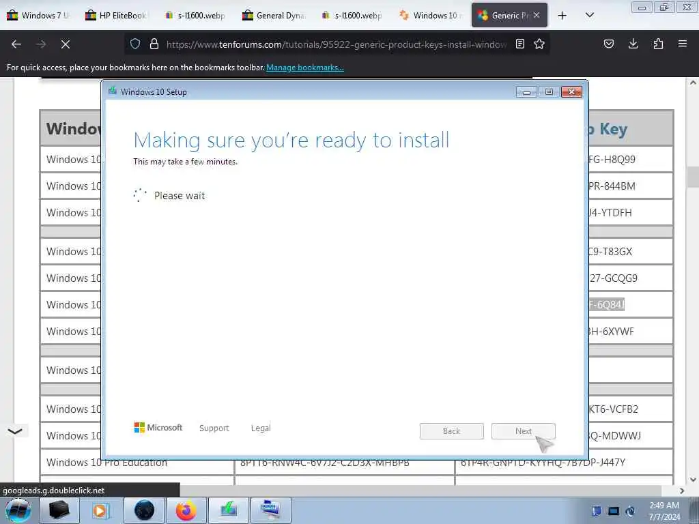Switch to the Windows 10 tab
The width and height of the screenshot is (699, 524).
click(x=430, y=15)
